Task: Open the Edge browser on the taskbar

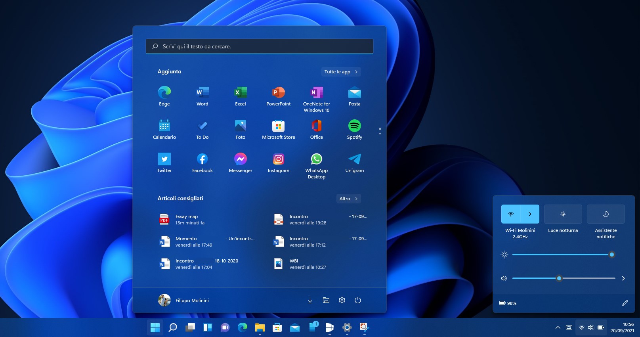Action: pos(243,327)
